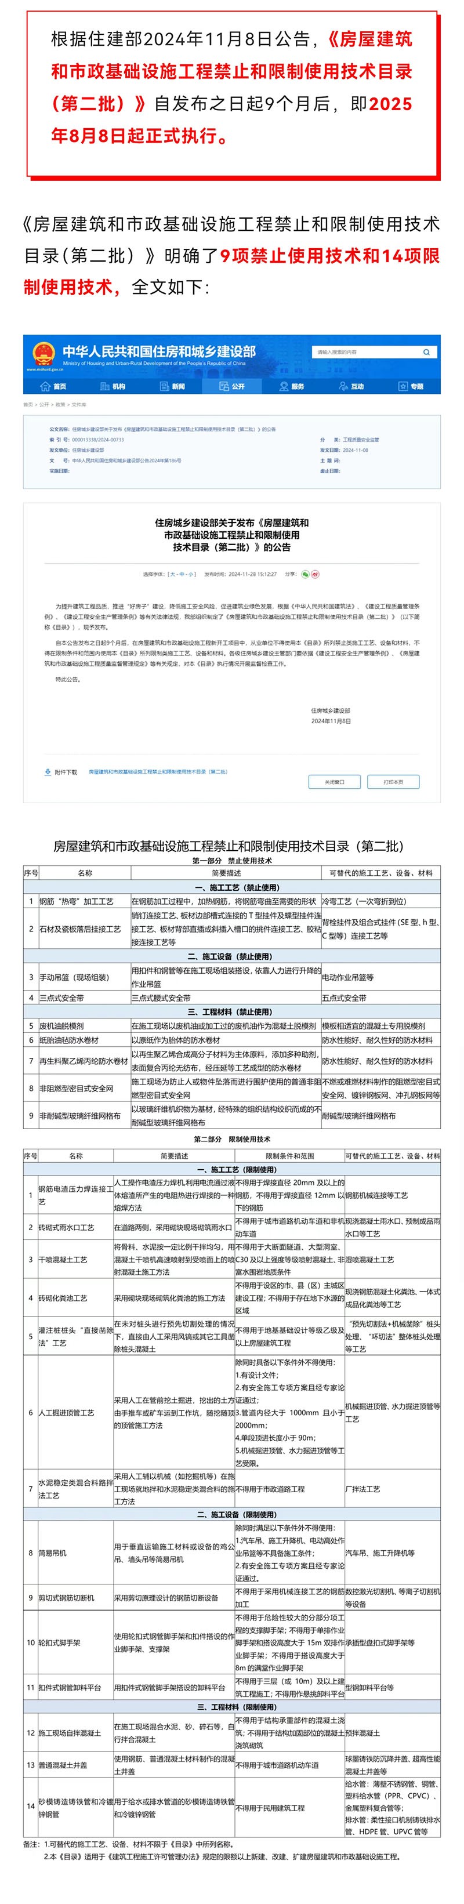Open the 公开 navigation tab

232,387
